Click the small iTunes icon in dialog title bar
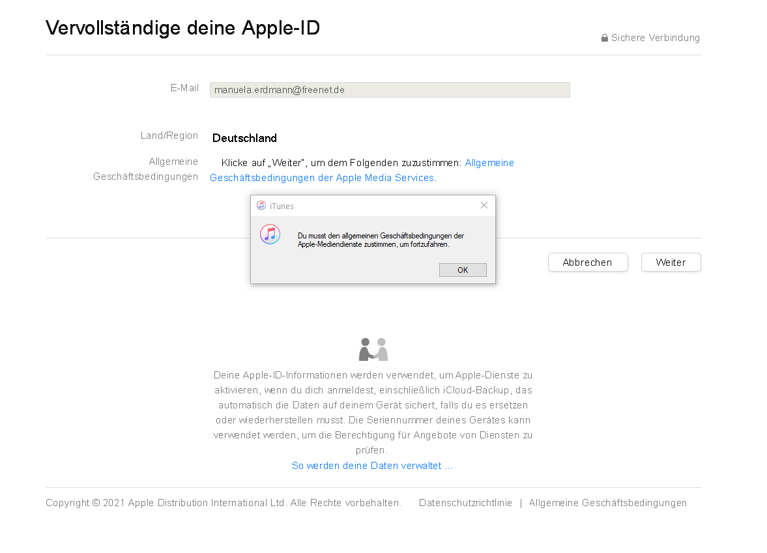The width and height of the screenshot is (767, 553). [261, 205]
